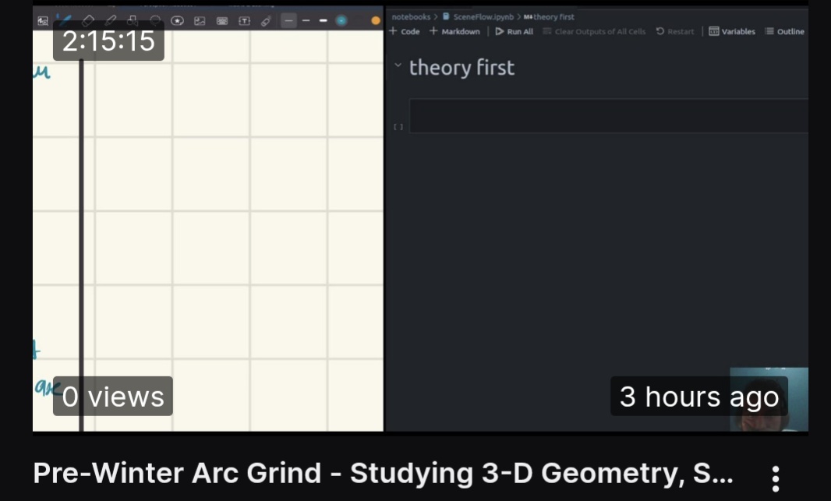The image size is (831, 501).
Task: Select the highlighter tool
Action: pos(110,21)
